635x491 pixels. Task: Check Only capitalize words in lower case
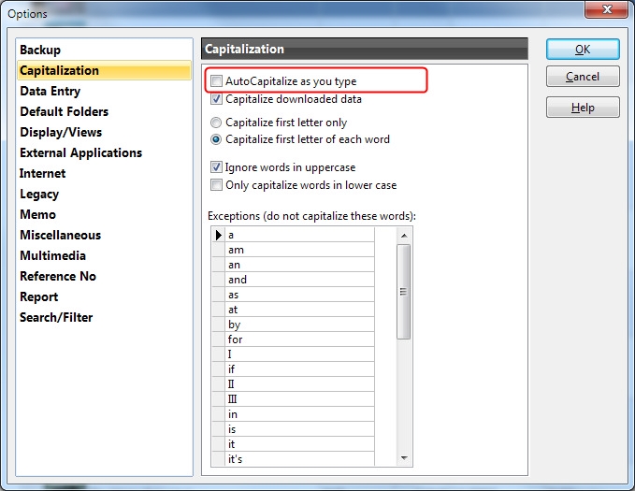tap(217, 185)
